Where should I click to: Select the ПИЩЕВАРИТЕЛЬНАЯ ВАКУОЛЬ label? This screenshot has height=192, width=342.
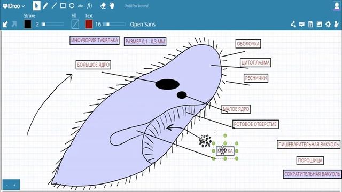click(x=309, y=145)
